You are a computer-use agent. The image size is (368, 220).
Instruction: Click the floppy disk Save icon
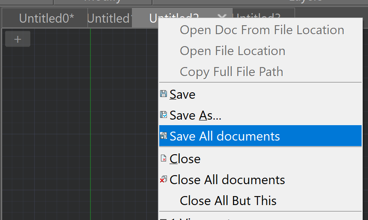coord(164,94)
